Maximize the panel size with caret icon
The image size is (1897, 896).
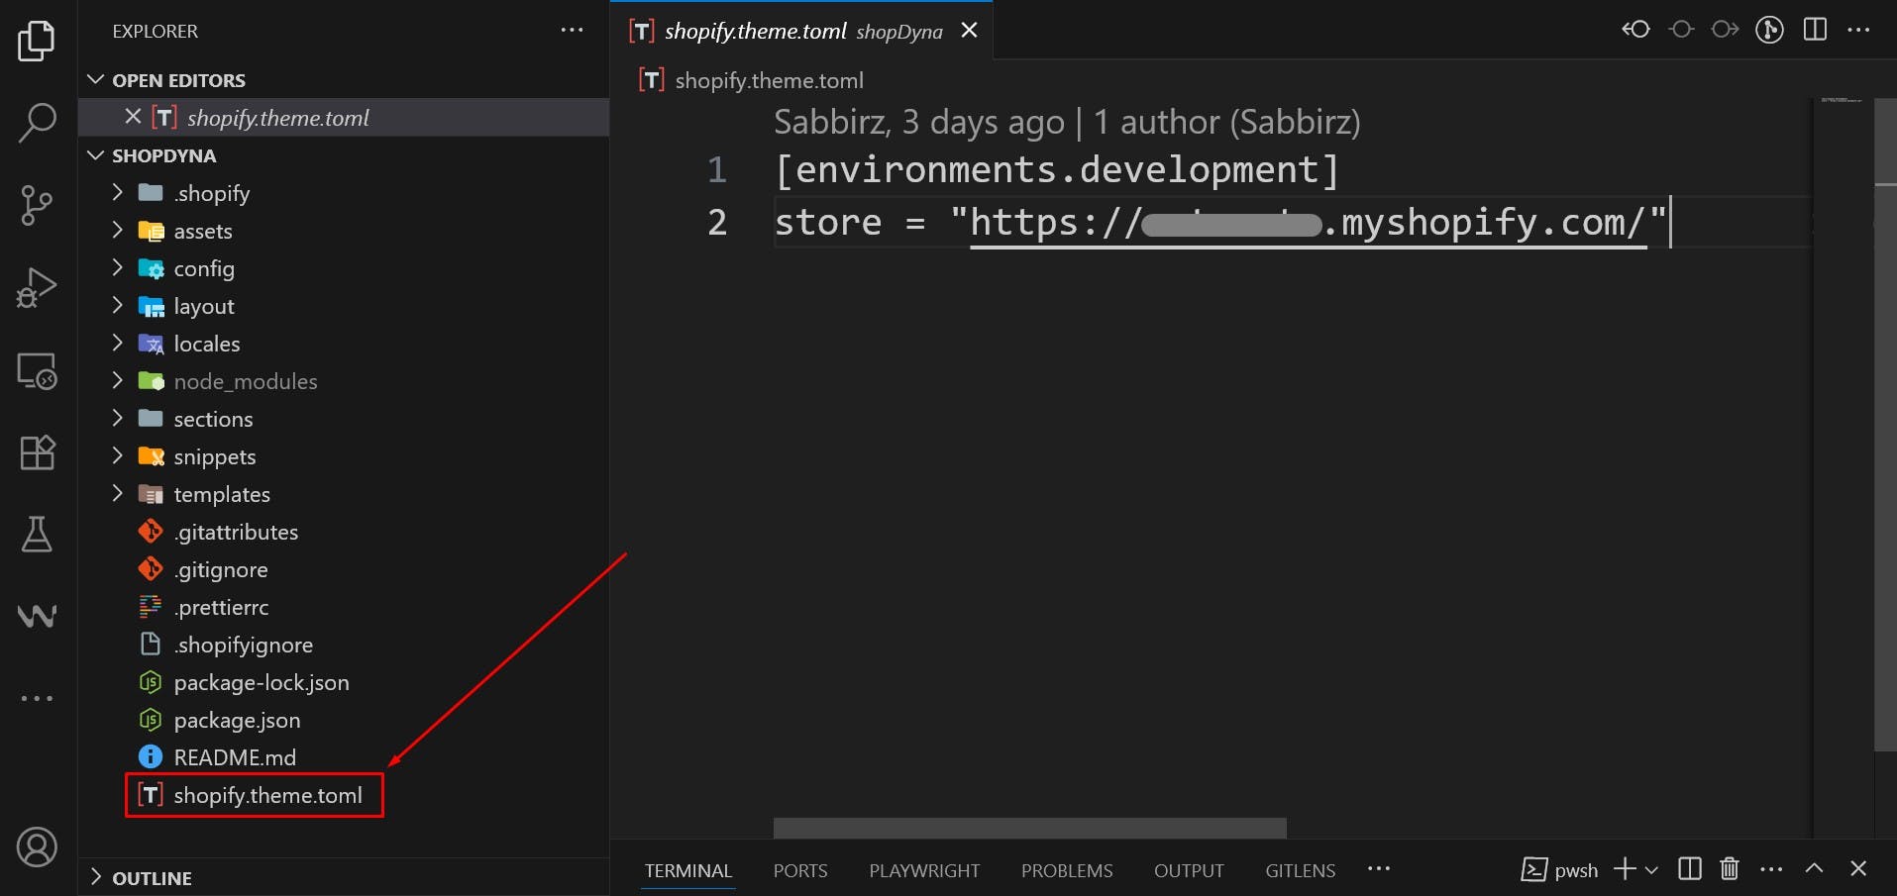(x=1814, y=868)
